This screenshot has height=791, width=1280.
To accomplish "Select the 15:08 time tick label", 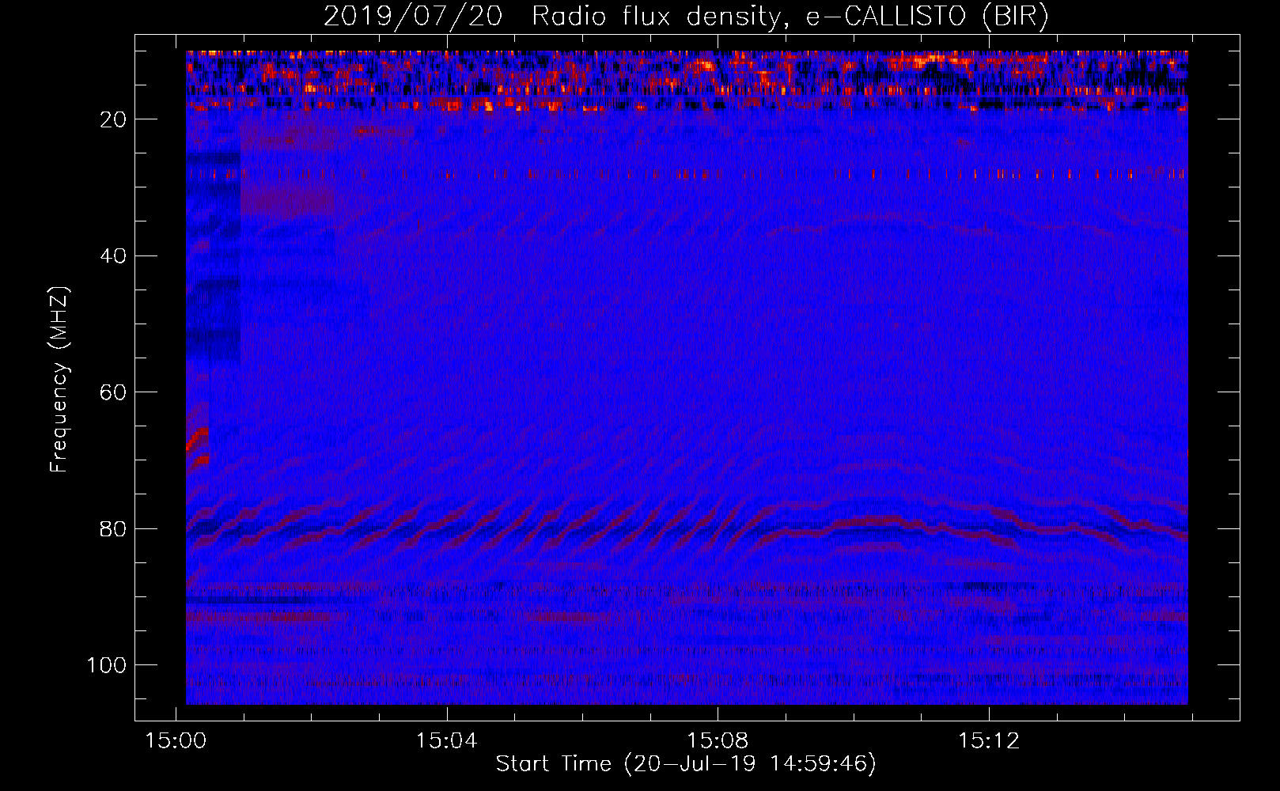I will (x=718, y=741).
